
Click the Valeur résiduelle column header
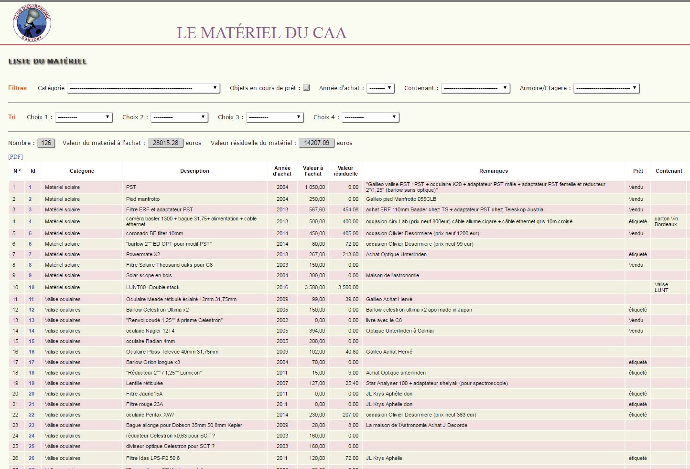coord(345,171)
